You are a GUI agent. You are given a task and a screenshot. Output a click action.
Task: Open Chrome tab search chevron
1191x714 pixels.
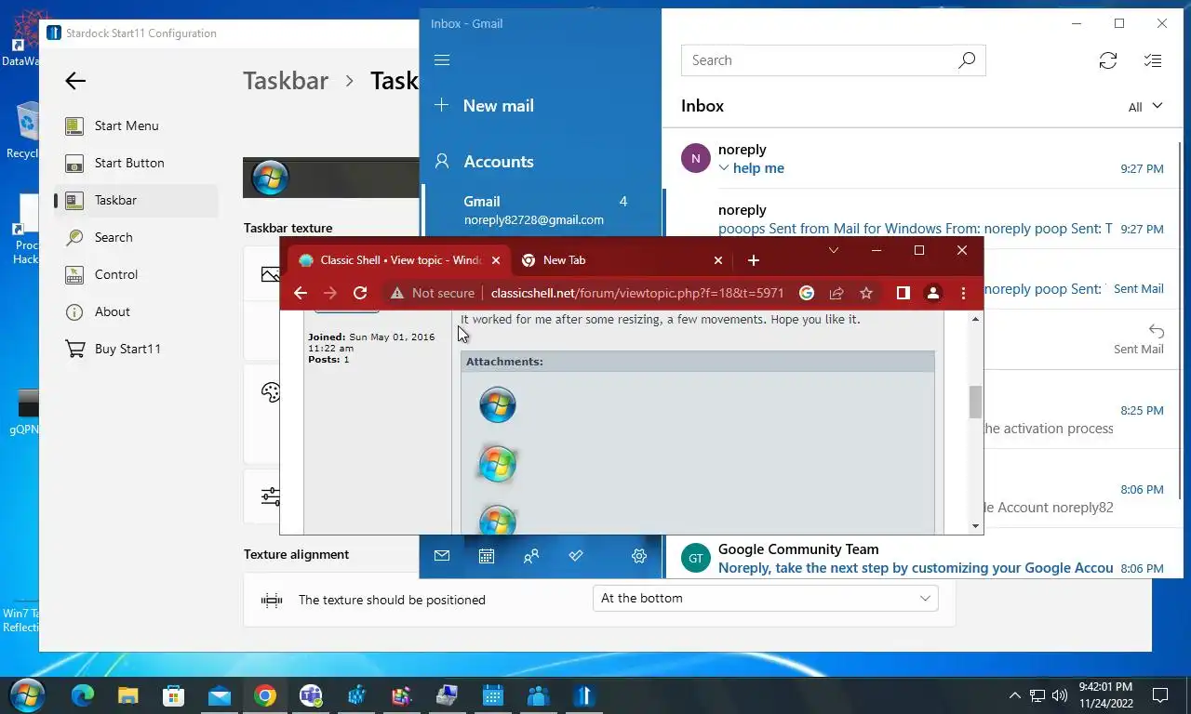tap(834, 250)
